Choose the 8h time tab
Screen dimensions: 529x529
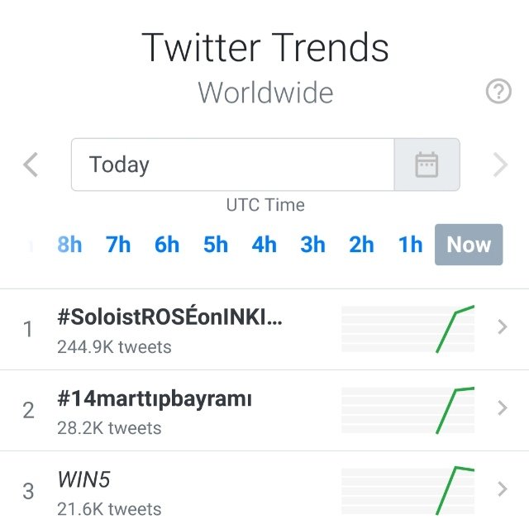tap(69, 245)
